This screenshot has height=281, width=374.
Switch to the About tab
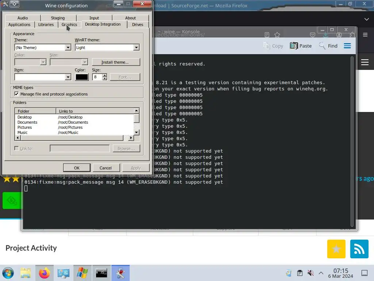coord(130,18)
